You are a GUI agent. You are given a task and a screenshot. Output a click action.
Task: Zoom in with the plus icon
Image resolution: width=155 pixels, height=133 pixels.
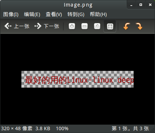pyautogui.click(x=72, y=26)
